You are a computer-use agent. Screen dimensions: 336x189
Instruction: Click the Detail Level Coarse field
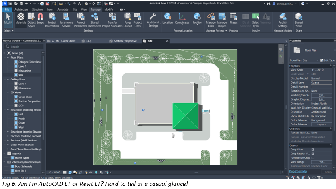[x=321, y=83]
